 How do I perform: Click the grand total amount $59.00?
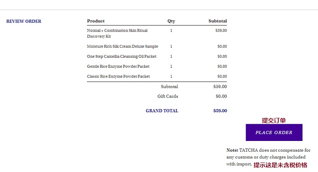tap(220, 111)
